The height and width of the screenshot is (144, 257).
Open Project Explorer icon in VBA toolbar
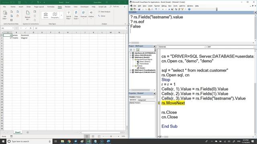[x=176, y=9]
